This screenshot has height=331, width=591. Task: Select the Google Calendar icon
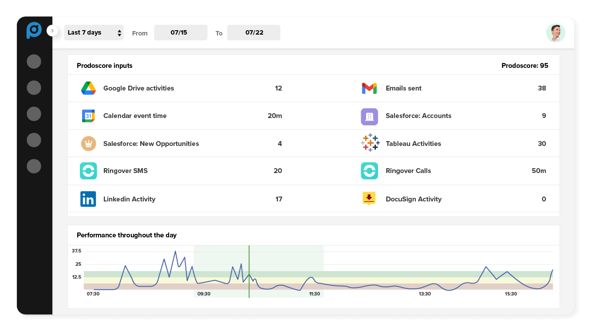coord(88,115)
